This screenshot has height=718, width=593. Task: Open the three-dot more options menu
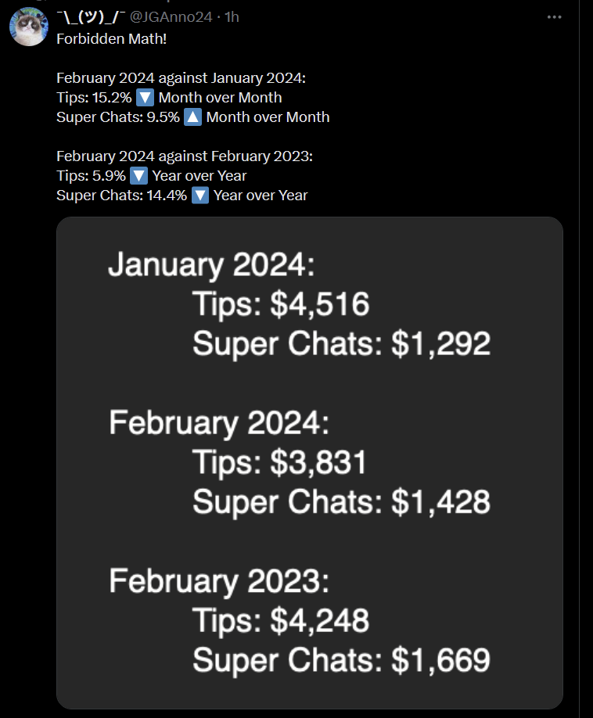coord(554,17)
